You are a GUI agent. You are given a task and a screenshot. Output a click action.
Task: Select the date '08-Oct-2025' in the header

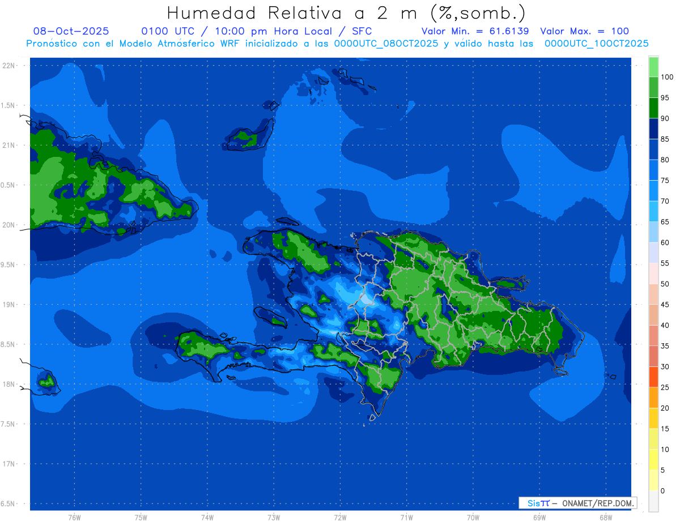(71, 32)
